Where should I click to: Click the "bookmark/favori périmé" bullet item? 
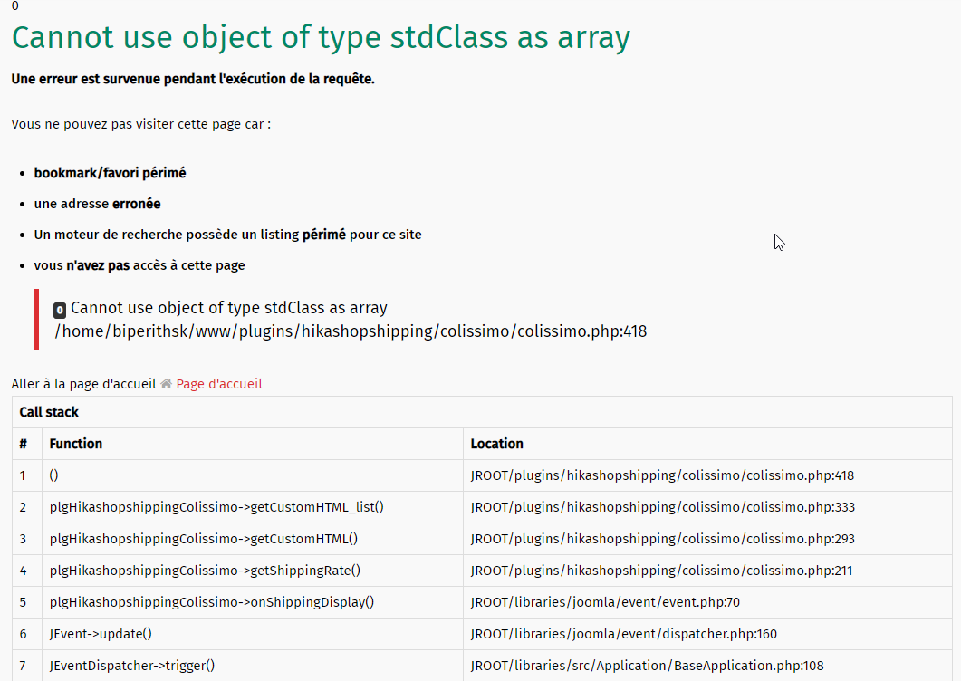coord(111,172)
